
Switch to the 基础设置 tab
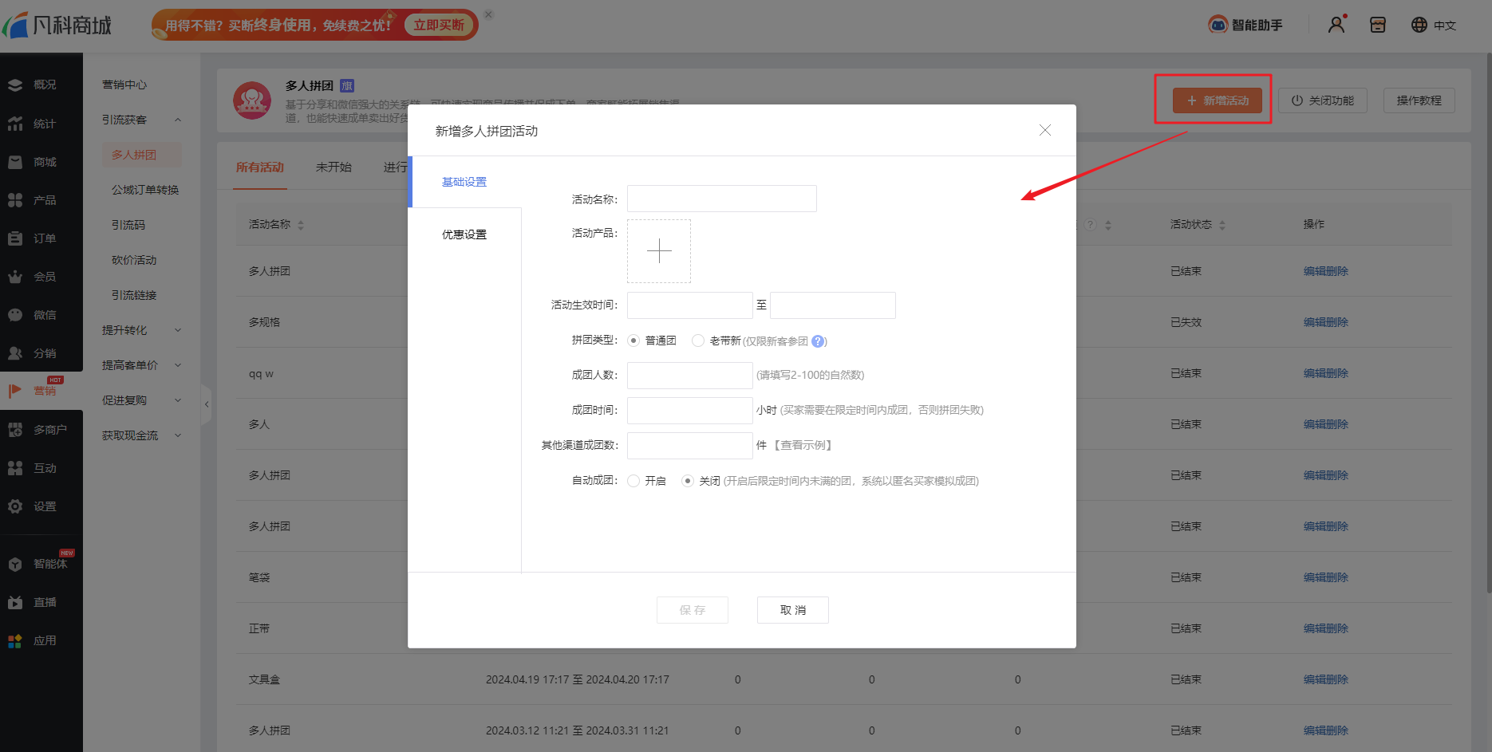[x=464, y=182]
